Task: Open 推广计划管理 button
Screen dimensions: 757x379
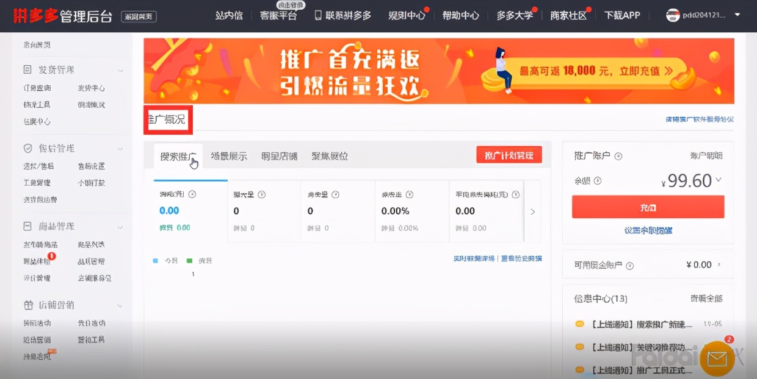Action: click(x=509, y=155)
